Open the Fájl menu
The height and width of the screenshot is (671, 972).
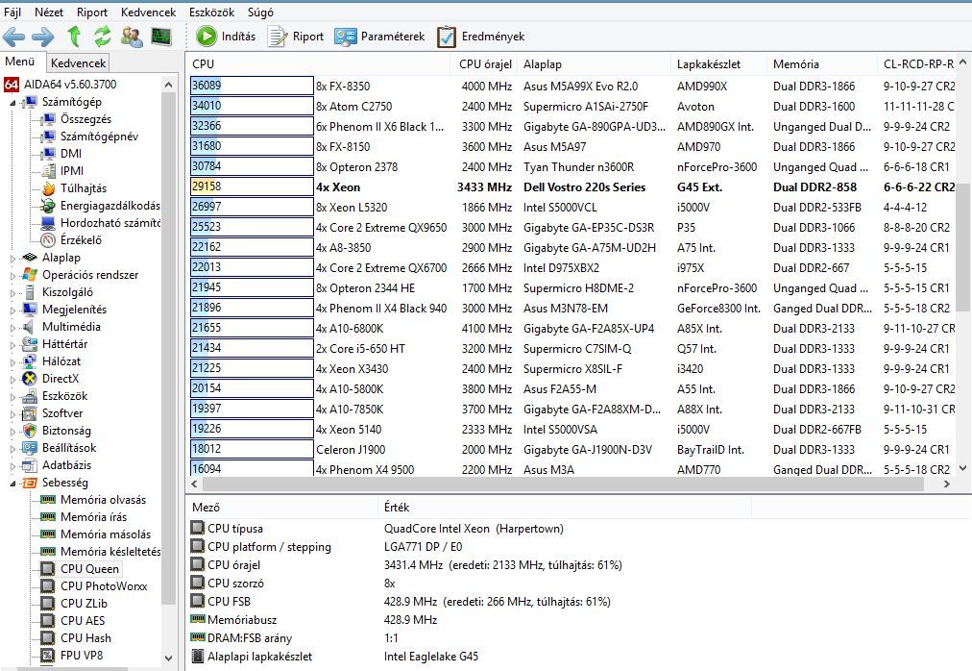(x=12, y=12)
